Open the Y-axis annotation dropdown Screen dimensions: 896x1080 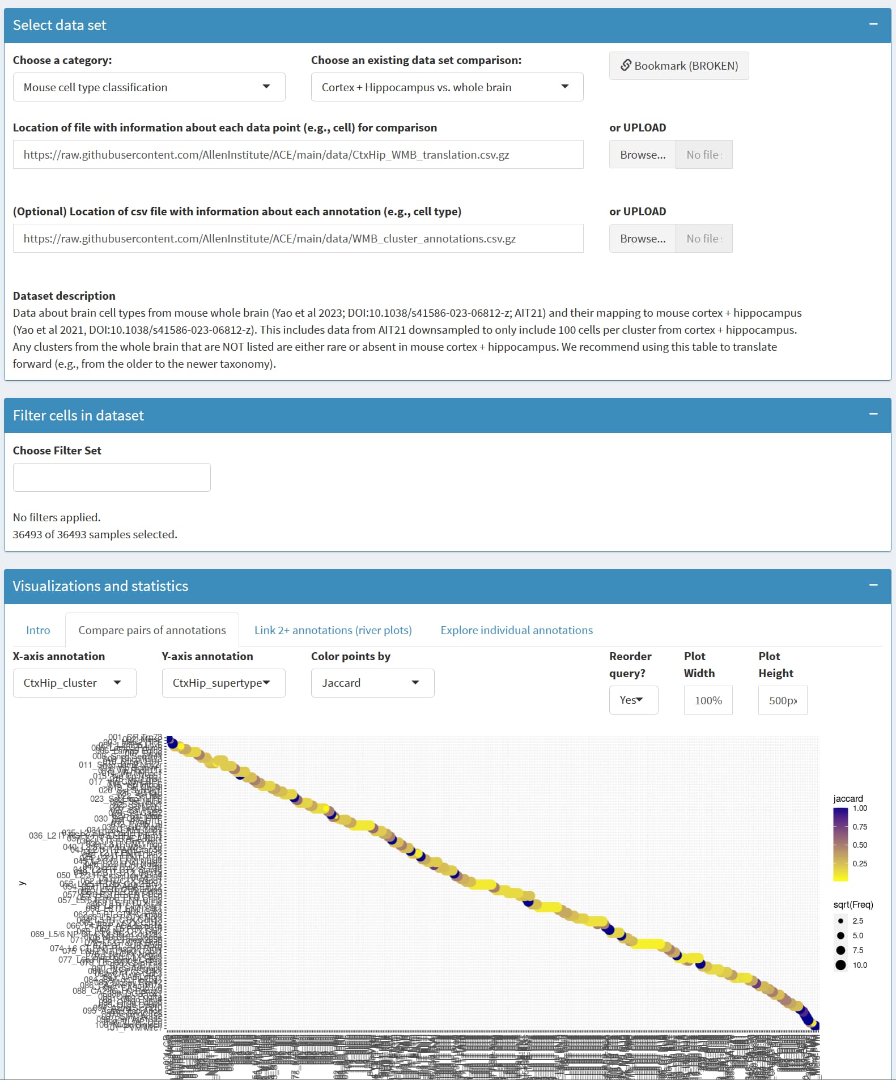224,683
